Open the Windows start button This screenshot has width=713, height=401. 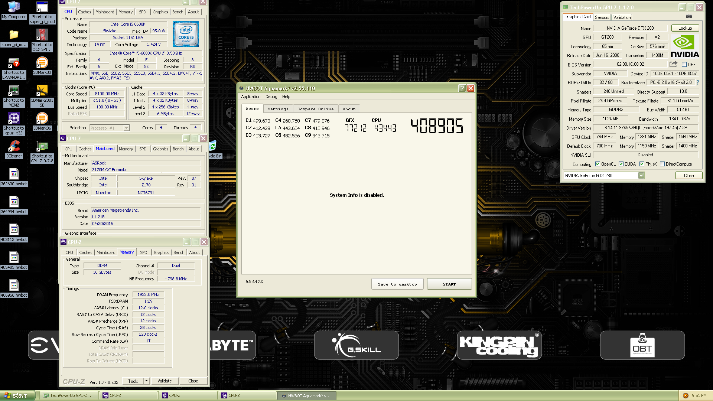tap(18, 395)
